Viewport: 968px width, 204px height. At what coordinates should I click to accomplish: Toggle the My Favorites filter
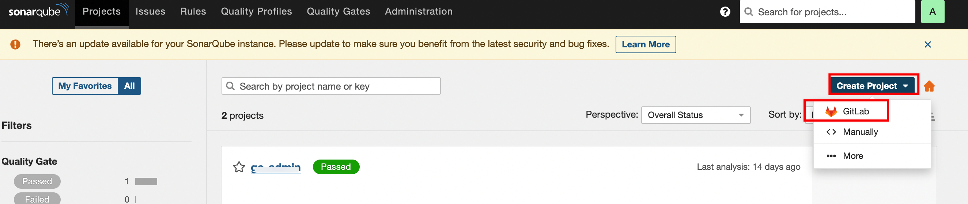pyautogui.click(x=85, y=86)
